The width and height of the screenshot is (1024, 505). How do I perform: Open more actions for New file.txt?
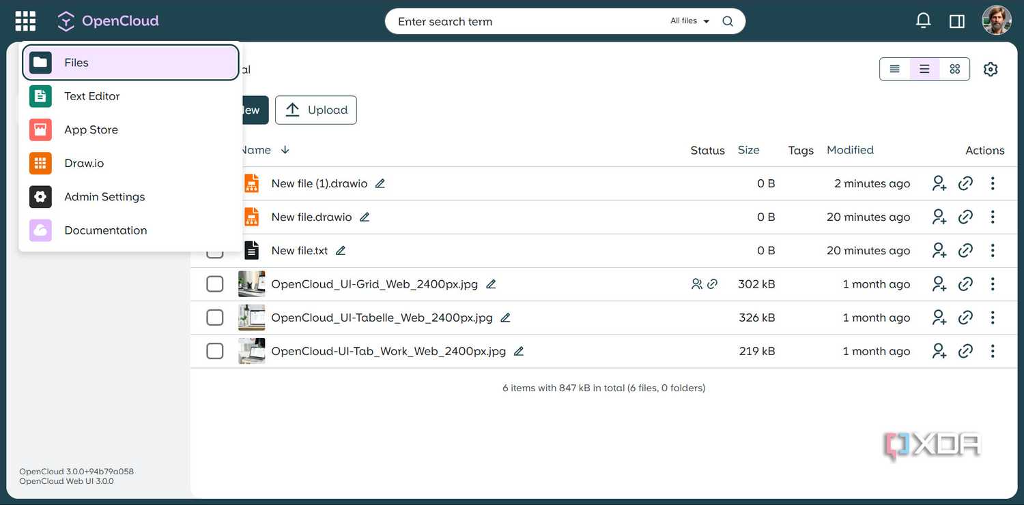[x=993, y=250]
